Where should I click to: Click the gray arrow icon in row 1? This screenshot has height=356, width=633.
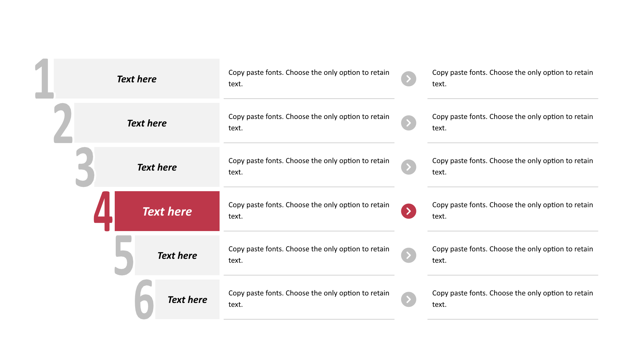408,79
